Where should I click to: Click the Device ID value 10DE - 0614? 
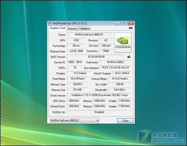tap(75, 62)
